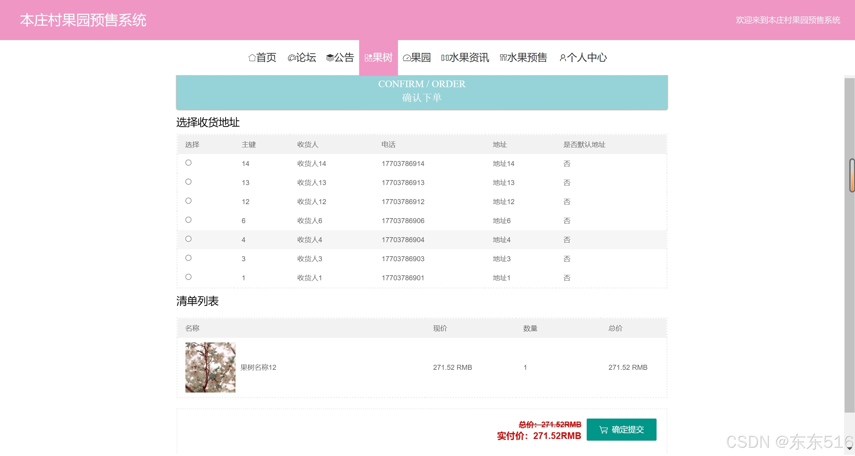Click the grid icon beside 果树

(368, 58)
